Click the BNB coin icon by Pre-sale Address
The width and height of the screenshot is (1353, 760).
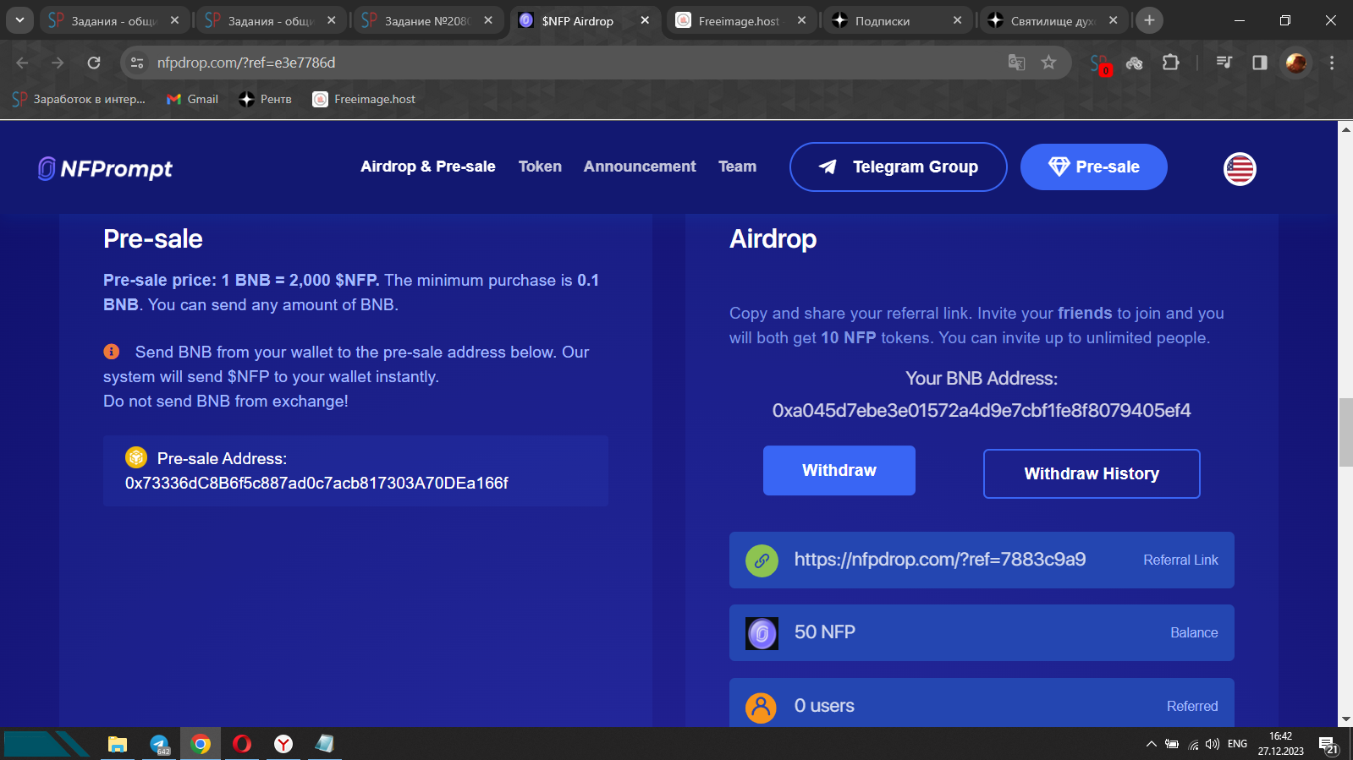tap(136, 457)
